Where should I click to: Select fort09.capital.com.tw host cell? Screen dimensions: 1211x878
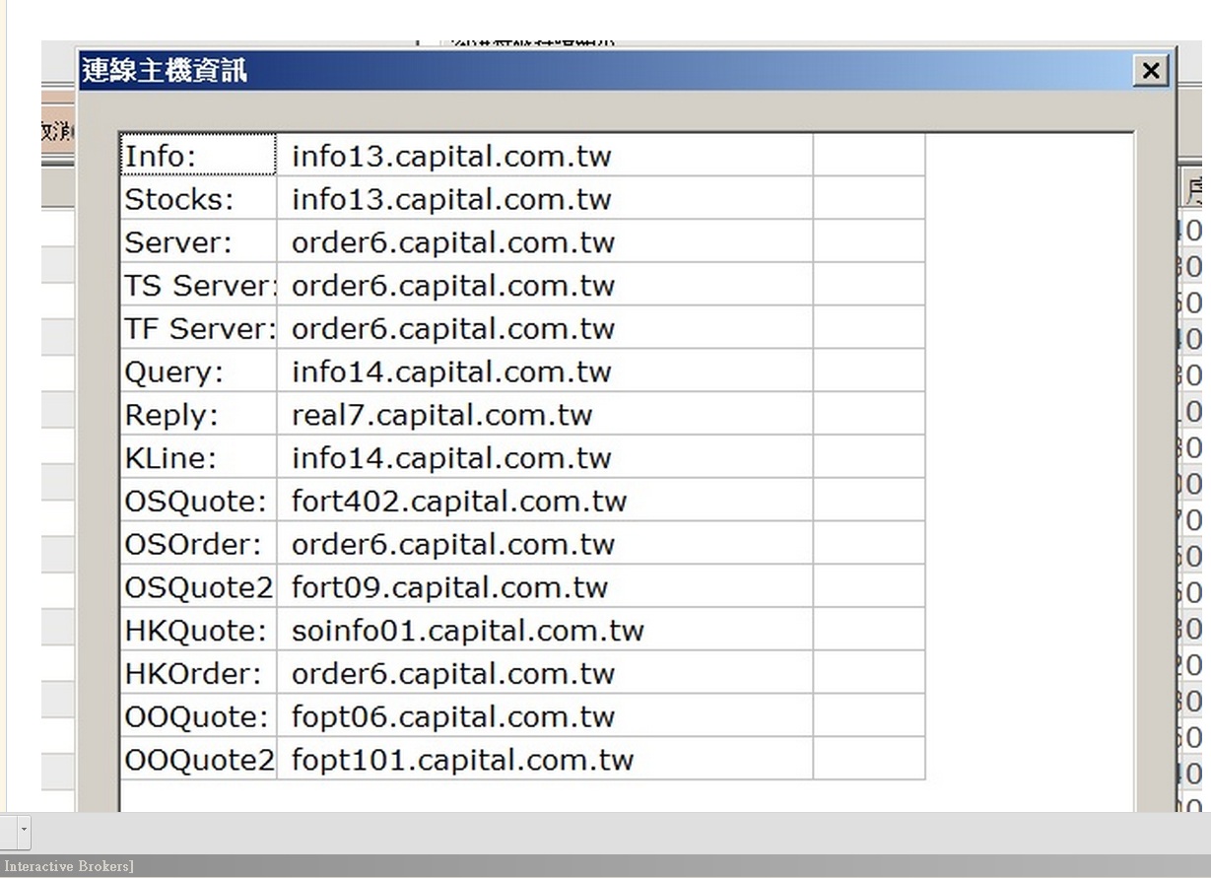[x=545, y=587]
